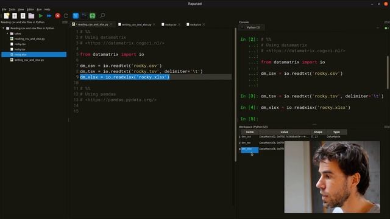The width and height of the screenshot is (390, 219).
Task: Select the takes folder in the tree
Action: [18, 33]
